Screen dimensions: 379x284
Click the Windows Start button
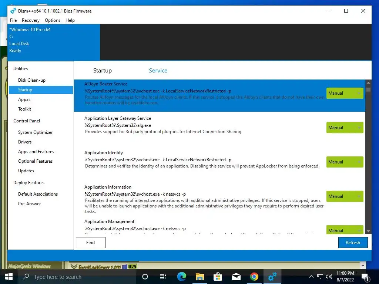tap(9, 277)
